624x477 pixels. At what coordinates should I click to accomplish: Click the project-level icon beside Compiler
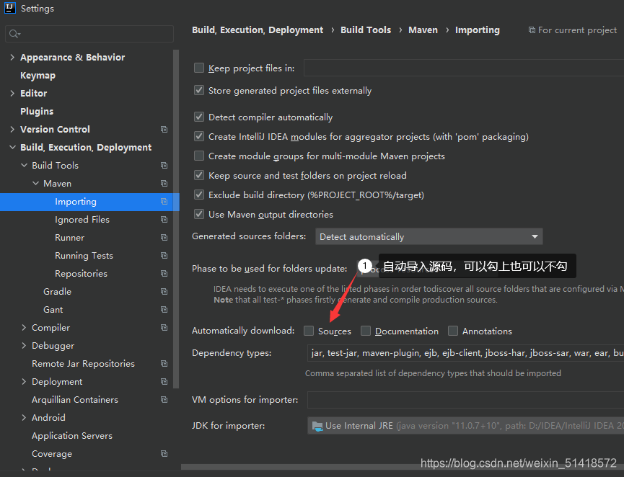pos(164,328)
